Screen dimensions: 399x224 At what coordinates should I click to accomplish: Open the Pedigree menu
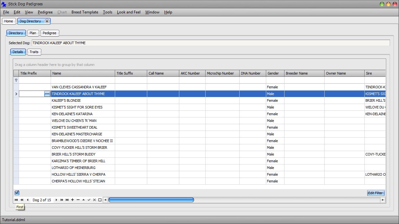coord(45,12)
